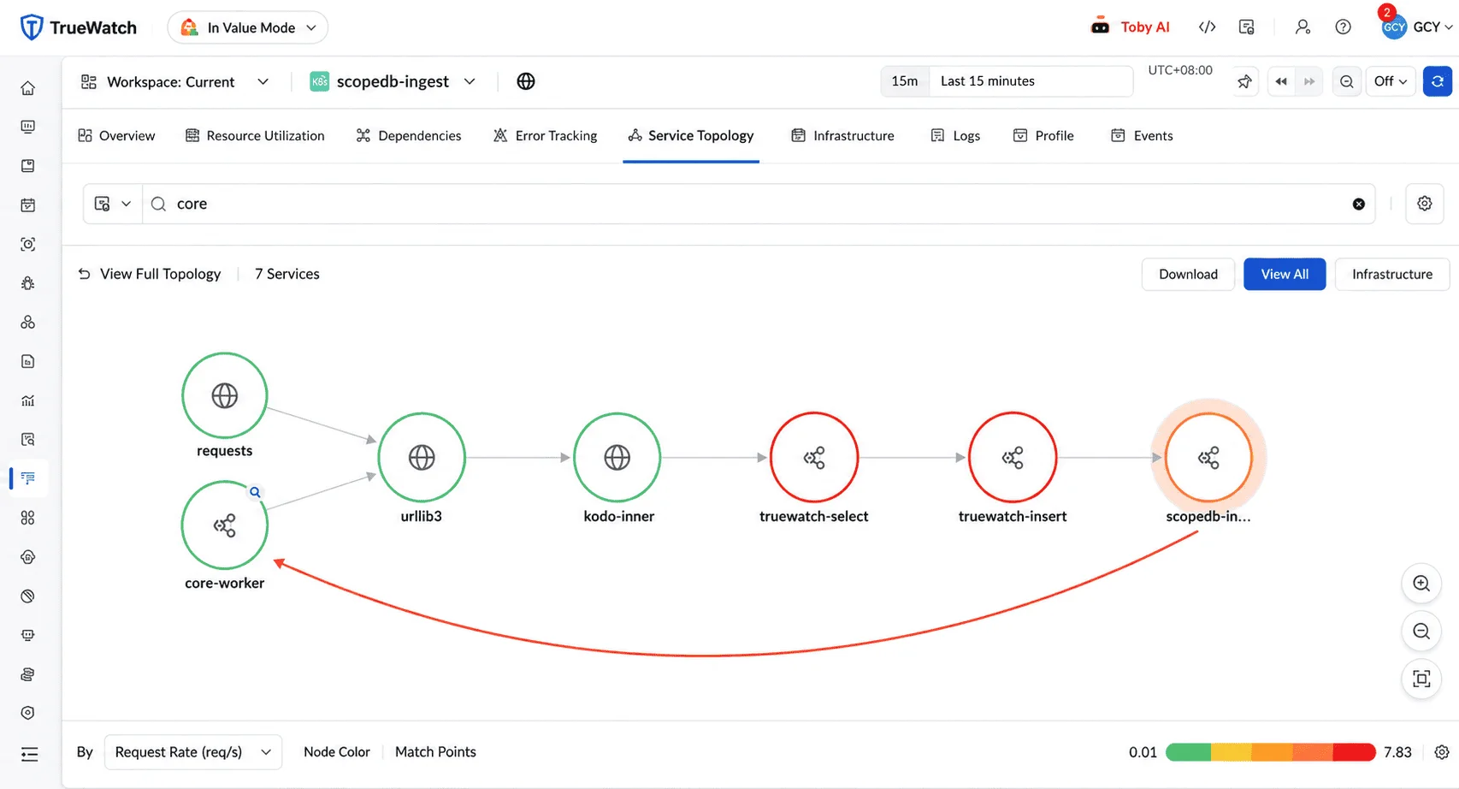Click the Download button
Screen dimensions: 1459x789
[x=1188, y=274]
